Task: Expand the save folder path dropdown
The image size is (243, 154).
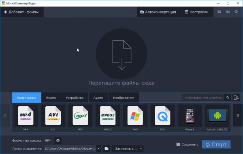Action: click(x=98, y=149)
